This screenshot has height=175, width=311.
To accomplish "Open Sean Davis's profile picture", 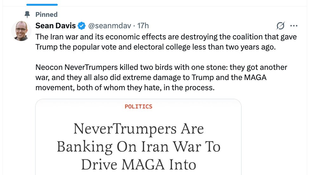I will (x=21, y=31).
